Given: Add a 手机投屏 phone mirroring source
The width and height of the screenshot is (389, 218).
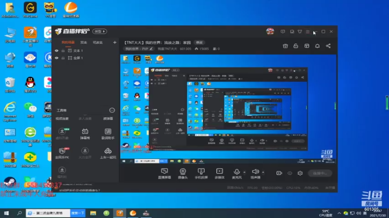Looking at the screenshot, I should point(201,173).
